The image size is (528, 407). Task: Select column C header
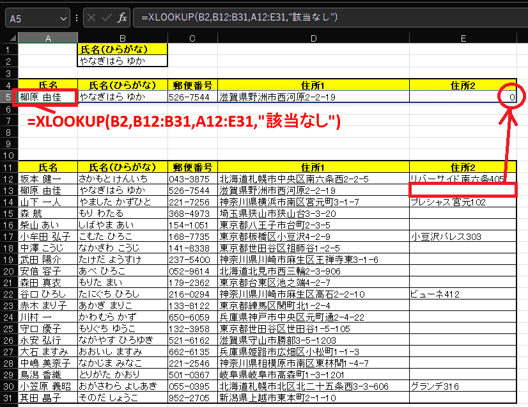[x=192, y=38]
